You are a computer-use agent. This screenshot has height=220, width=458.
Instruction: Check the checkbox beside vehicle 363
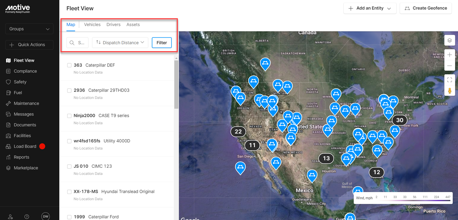tap(69, 65)
